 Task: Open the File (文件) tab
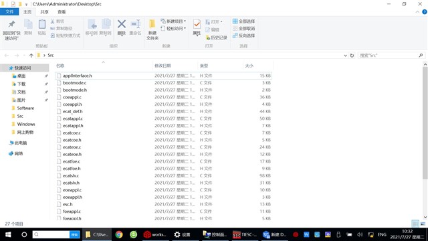pyautogui.click(x=9, y=12)
